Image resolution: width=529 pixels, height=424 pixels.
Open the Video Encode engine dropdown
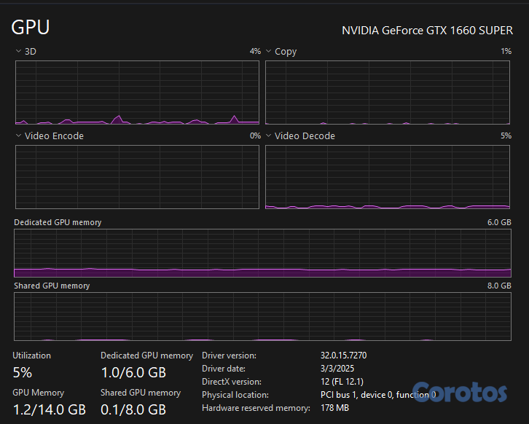click(x=18, y=136)
